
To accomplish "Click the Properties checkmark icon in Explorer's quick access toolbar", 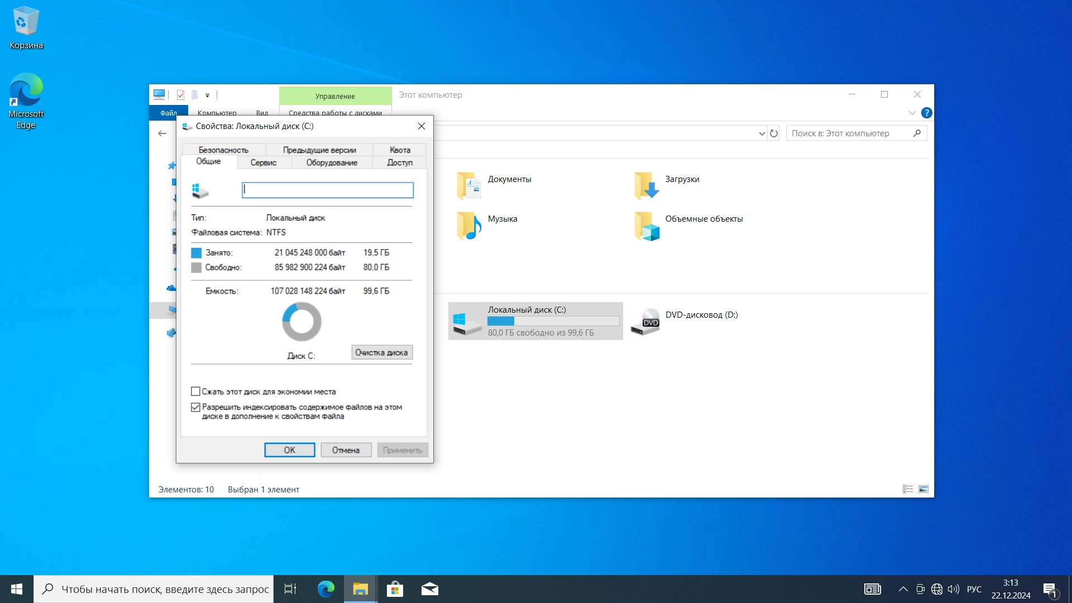I will point(180,95).
